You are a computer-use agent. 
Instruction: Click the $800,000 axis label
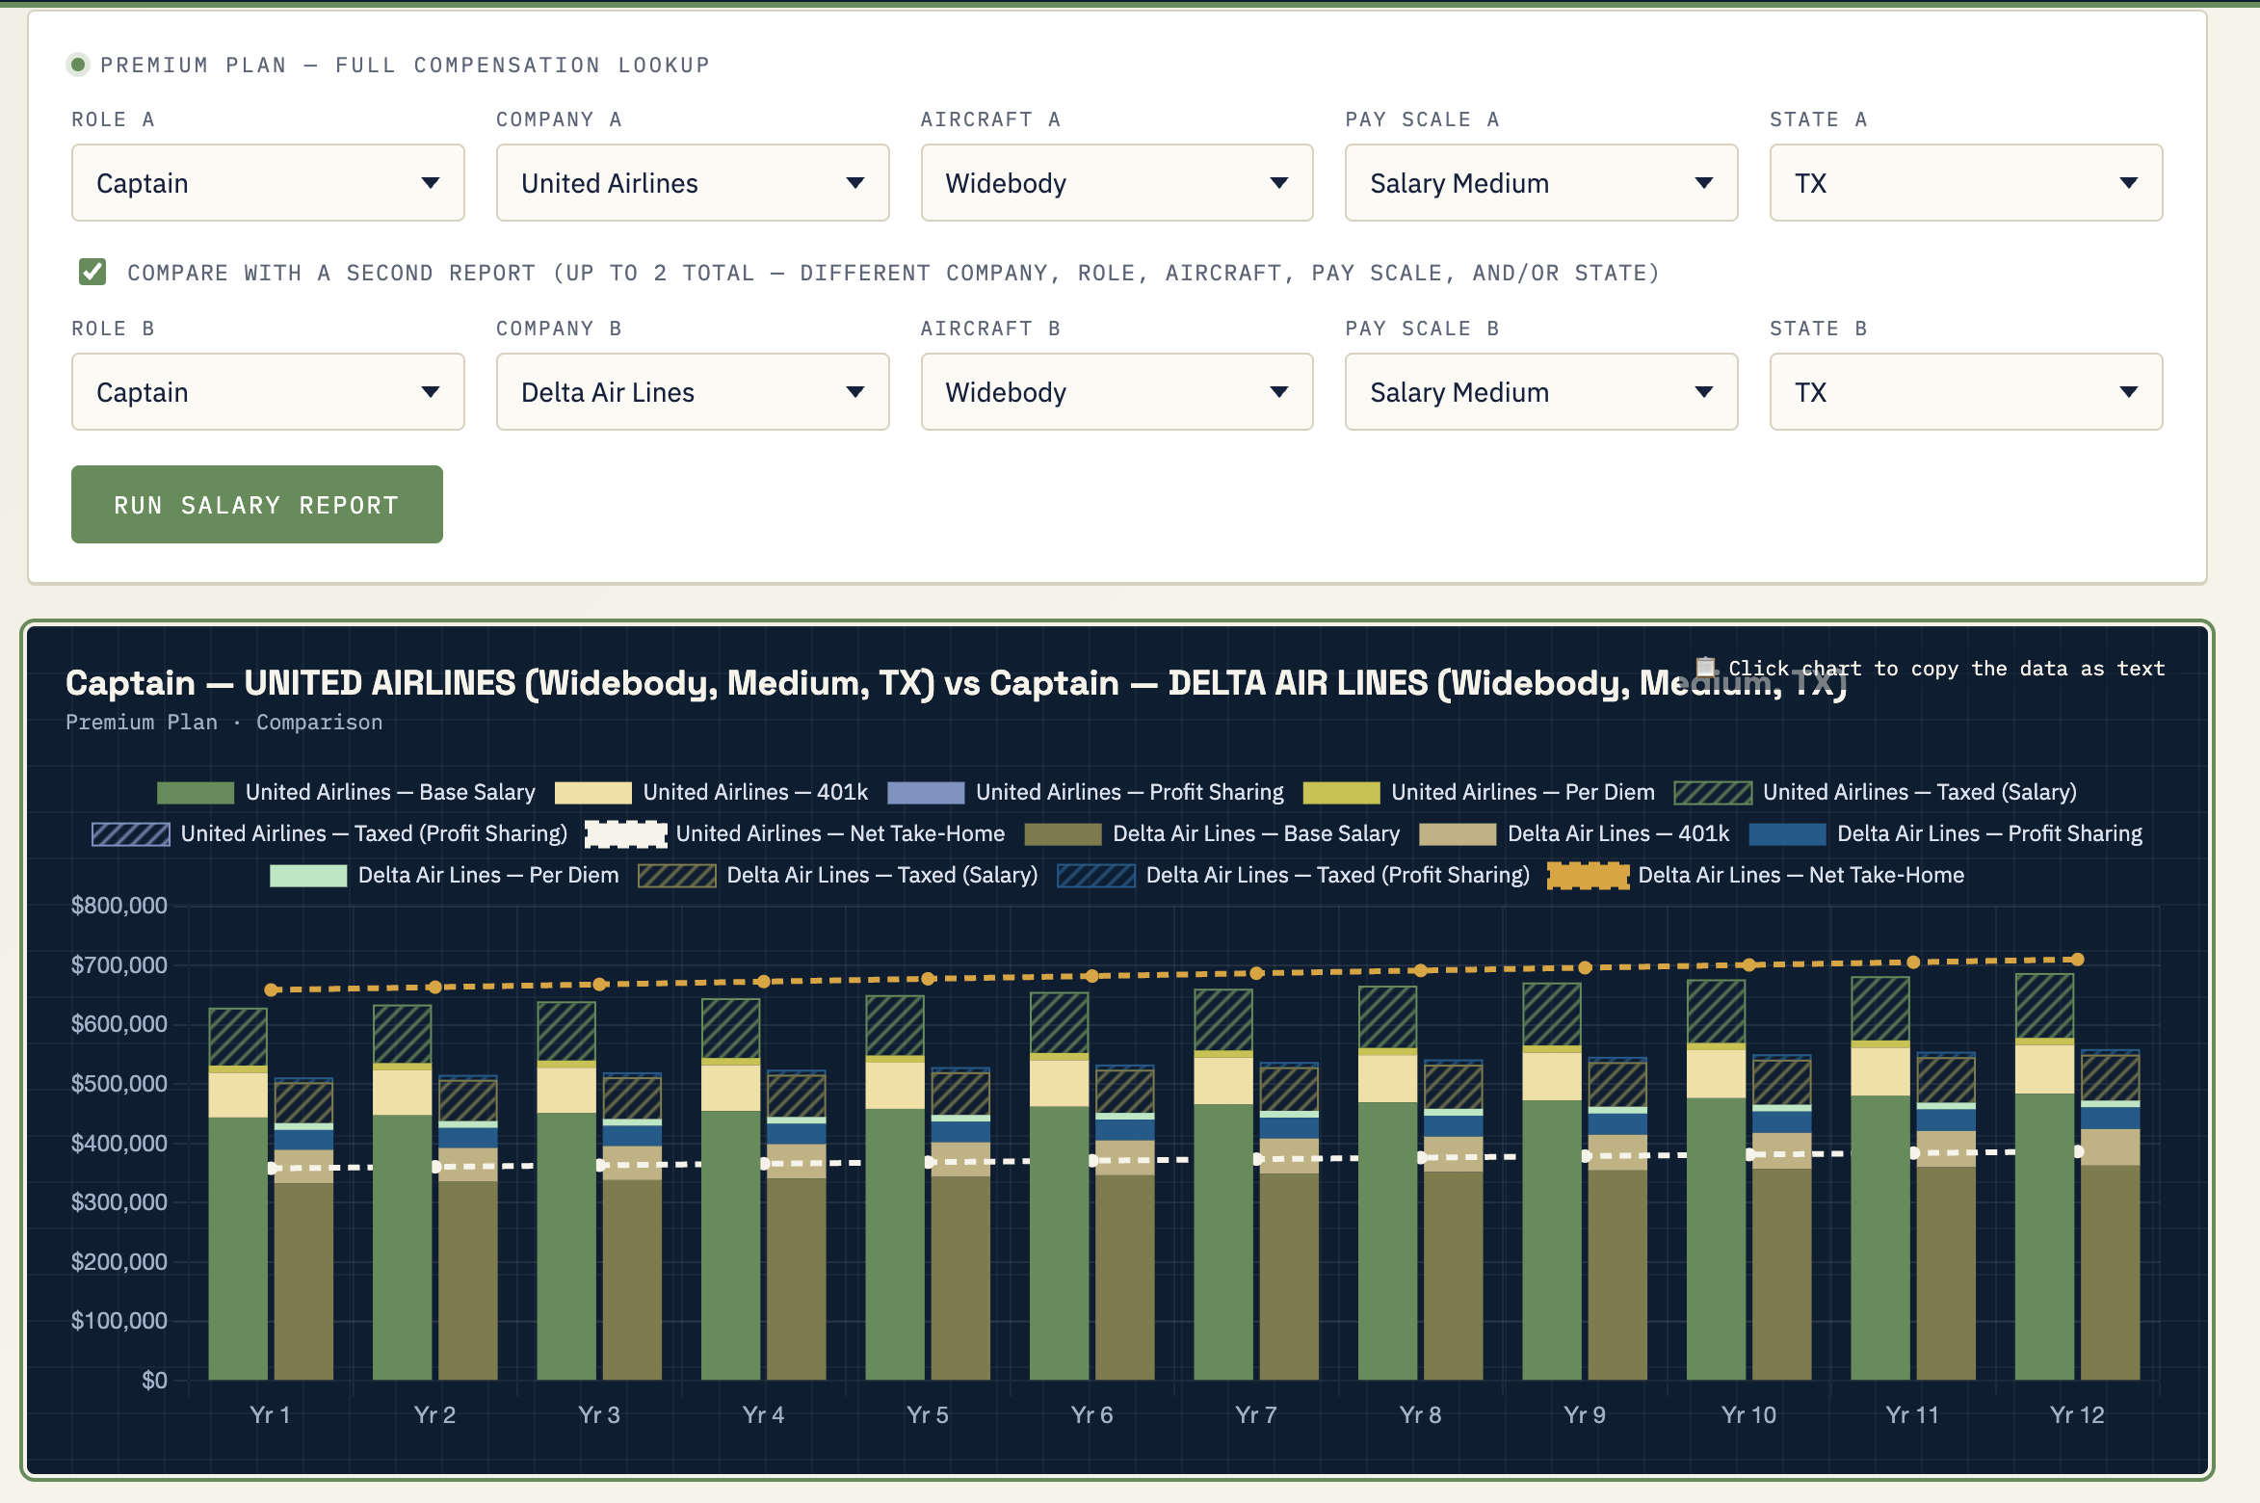pyautogui.click(x=118, y=906)
